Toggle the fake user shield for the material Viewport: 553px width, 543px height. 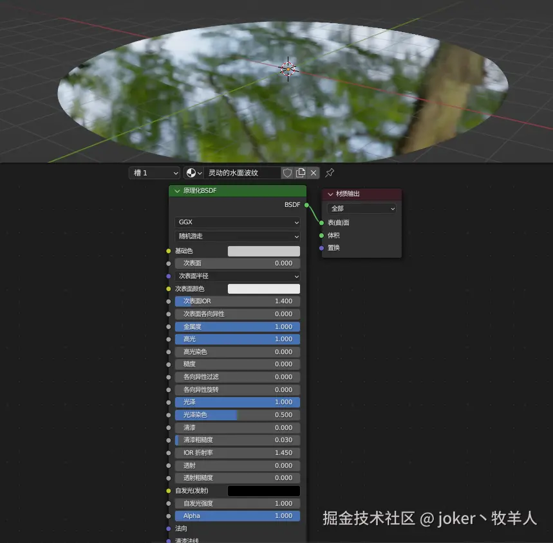point(287,172)
